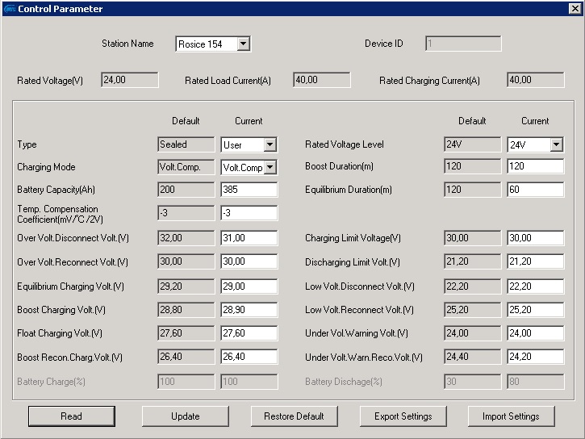Image resolution: width=585 pixels, height=439 pixels.
Task: Select the current Under Volt. Warn. Reco. field
Action: click(x=535, y=357)
